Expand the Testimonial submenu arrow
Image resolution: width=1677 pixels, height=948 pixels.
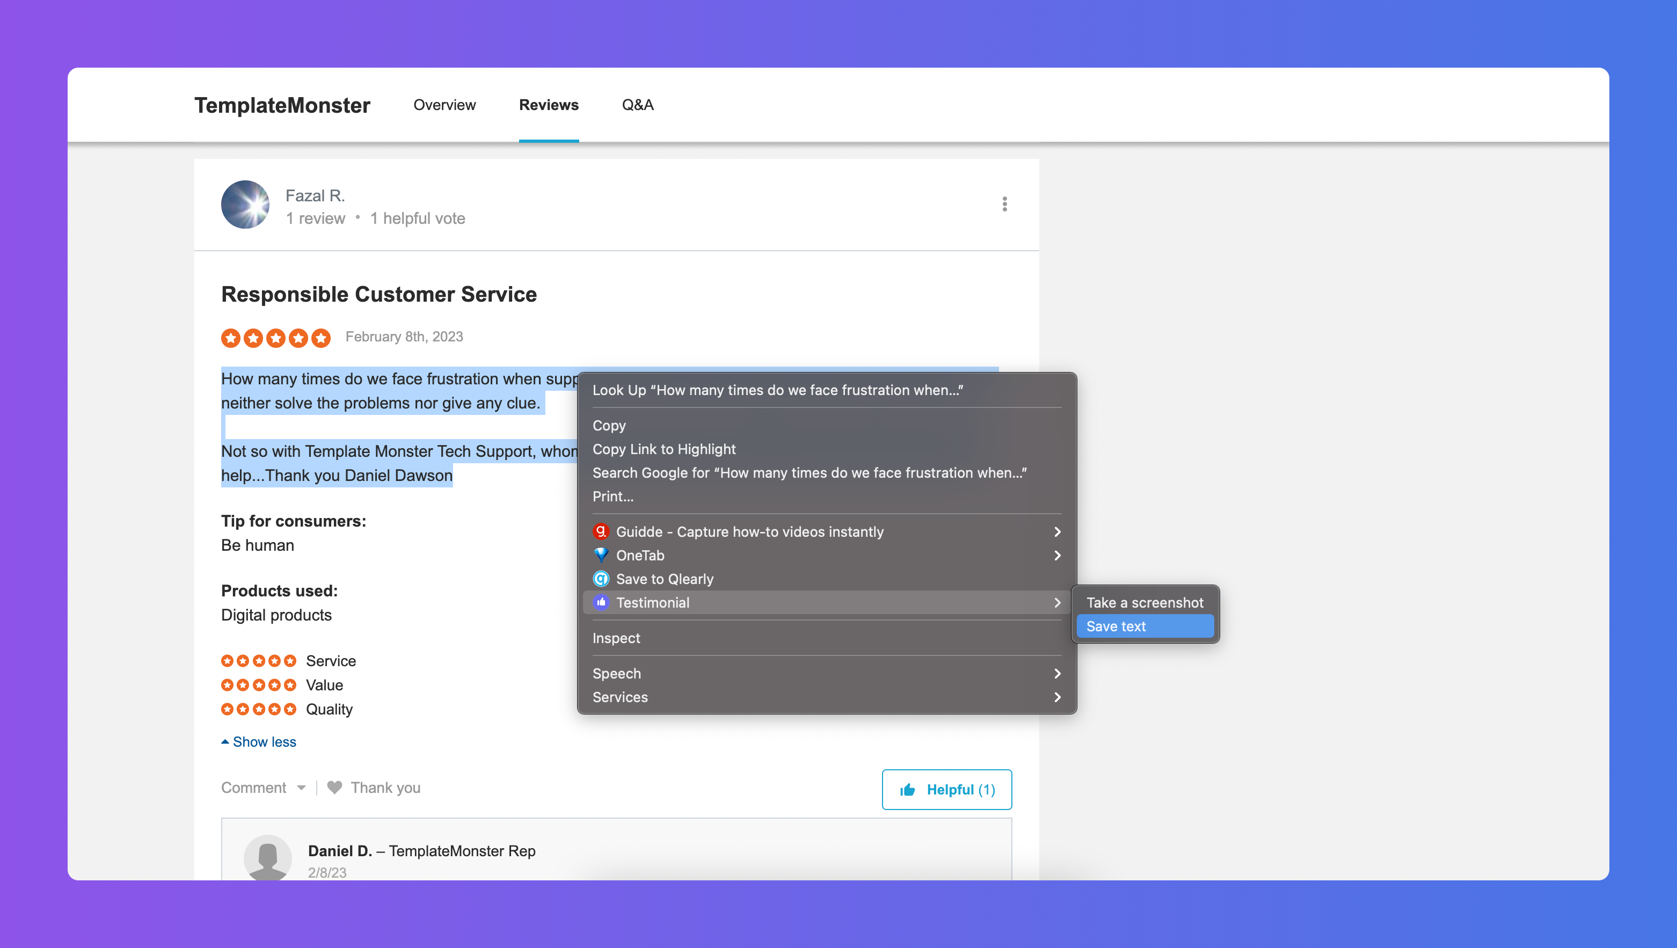pos(1057,603)
